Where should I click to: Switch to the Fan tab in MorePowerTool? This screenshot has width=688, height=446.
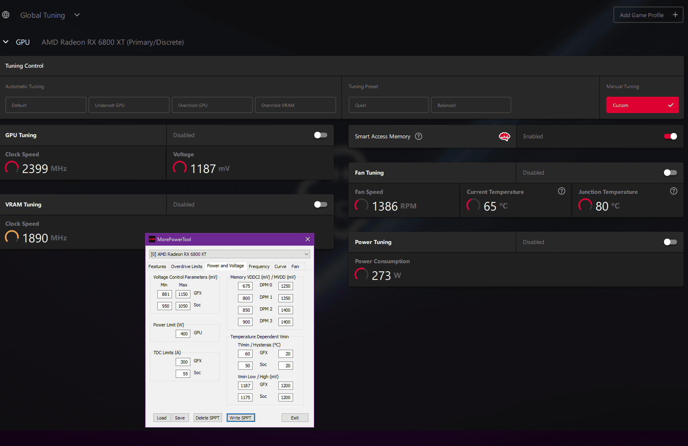pyautogui.click(x=295, y=266)
